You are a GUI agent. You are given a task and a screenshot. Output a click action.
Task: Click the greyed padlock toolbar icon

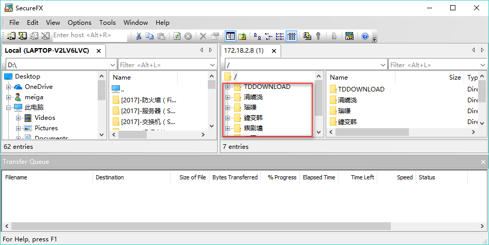tap(334, 36)
